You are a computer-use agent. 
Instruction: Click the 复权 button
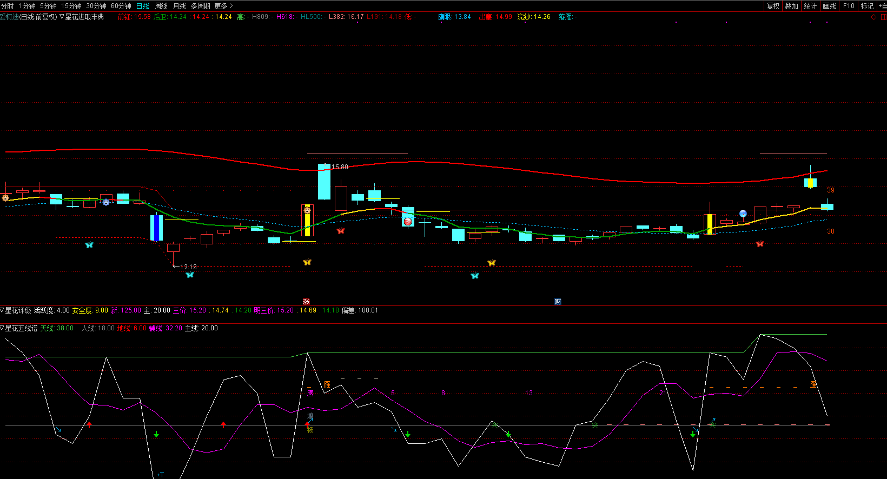773,6
